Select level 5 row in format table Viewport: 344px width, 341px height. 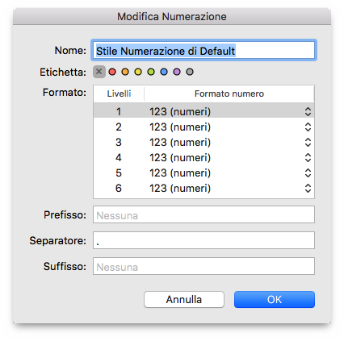coord(203,173)
